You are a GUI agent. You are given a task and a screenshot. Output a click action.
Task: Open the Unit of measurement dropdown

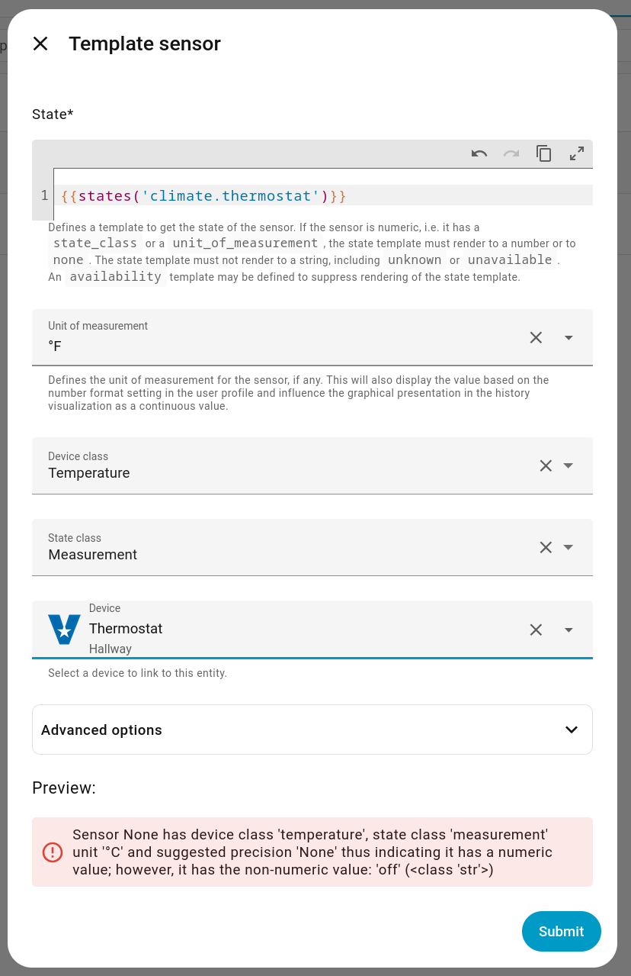pyautogui.click(x=569, y=337)
